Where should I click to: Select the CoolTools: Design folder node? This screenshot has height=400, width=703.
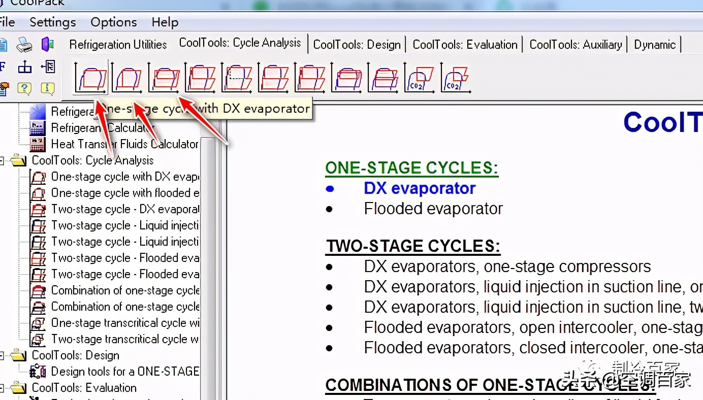(x=66, y=355)
